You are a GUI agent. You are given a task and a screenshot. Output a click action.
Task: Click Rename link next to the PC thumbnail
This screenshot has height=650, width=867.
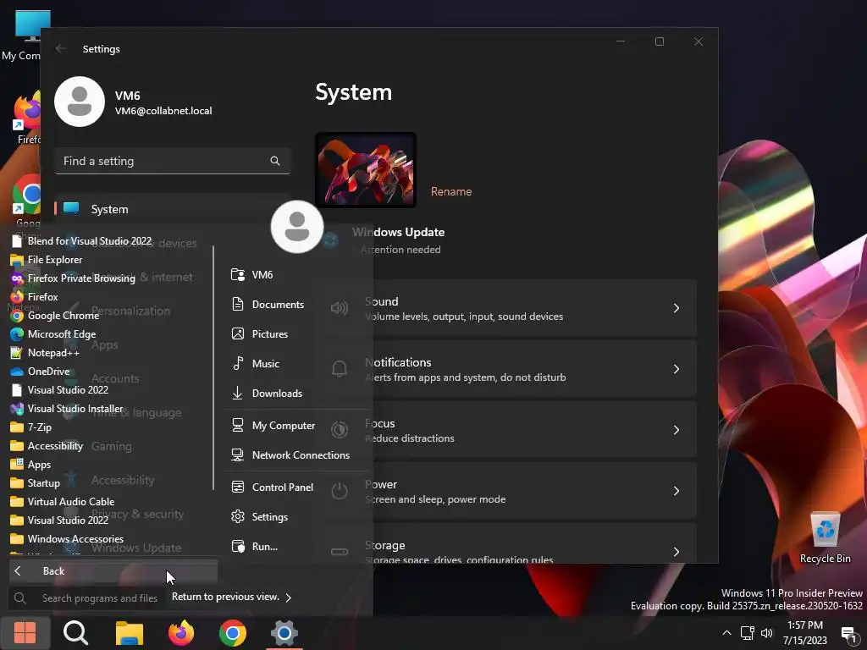pyautogui.click(x=451, y=192)
